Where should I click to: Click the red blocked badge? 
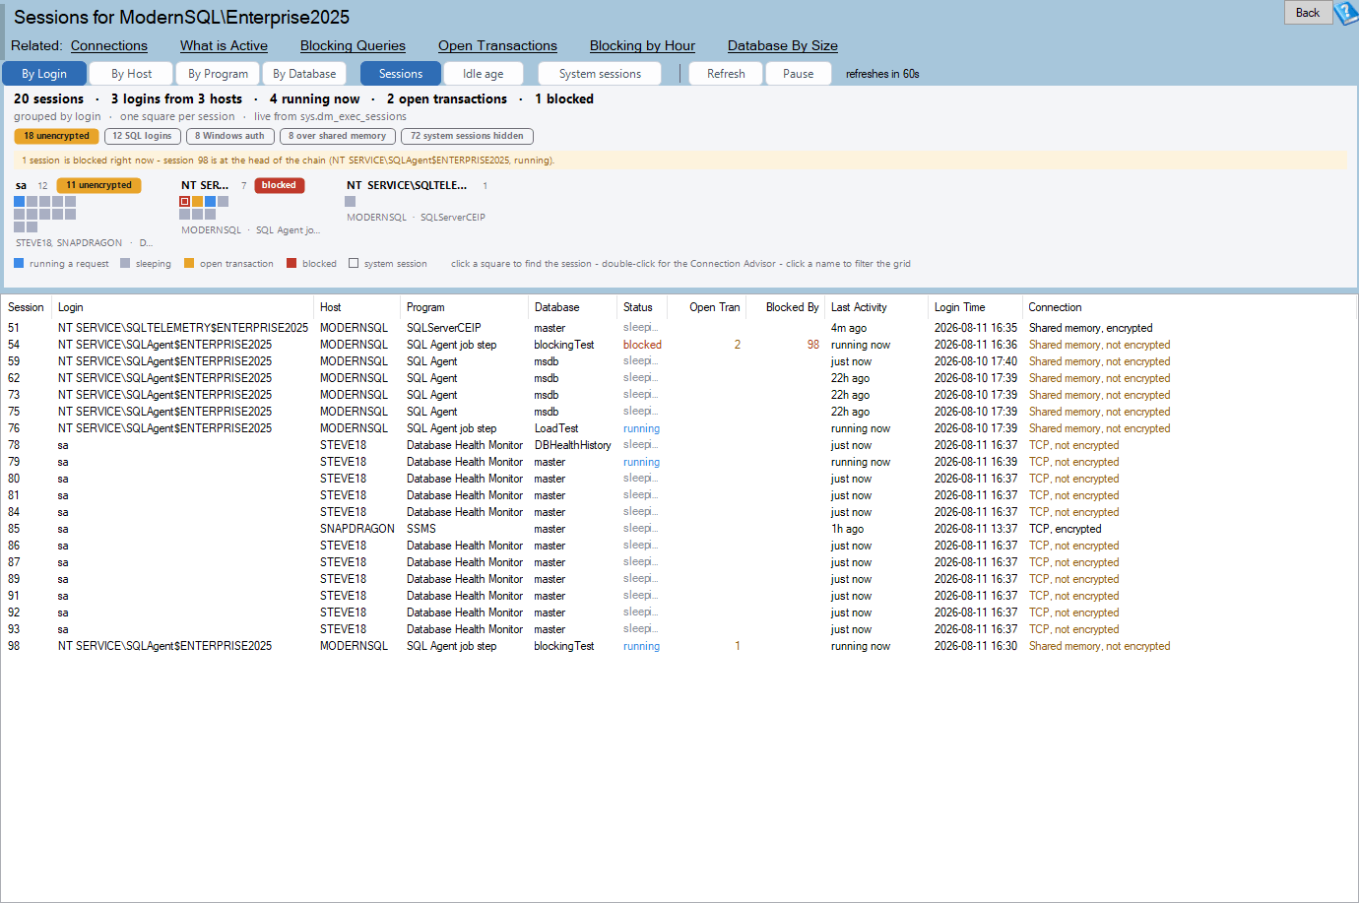[279, 185]
